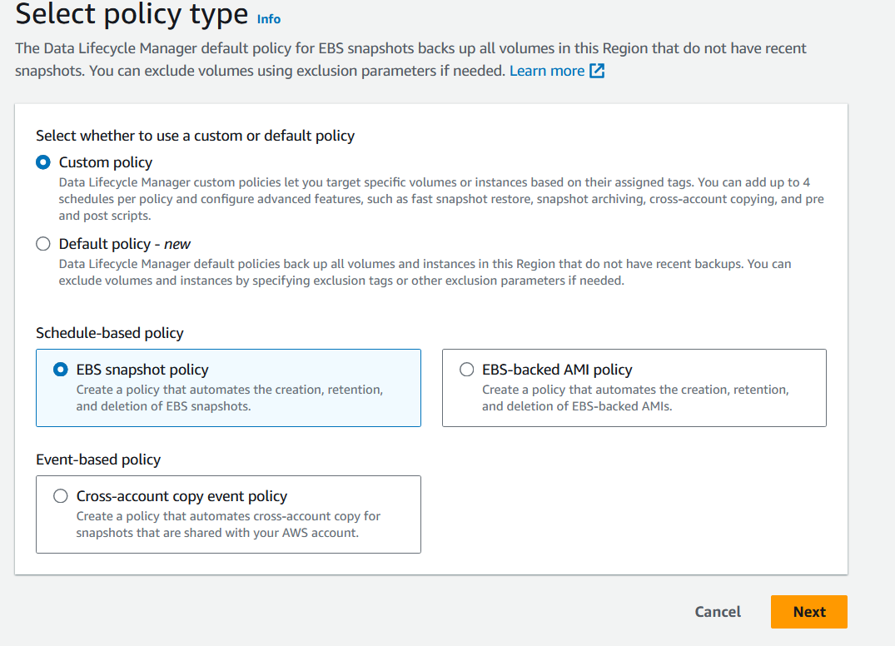The height and width of the screenshot is (646, 895).
Task: Click the Cancel button
Action: (x=718, y=612)
